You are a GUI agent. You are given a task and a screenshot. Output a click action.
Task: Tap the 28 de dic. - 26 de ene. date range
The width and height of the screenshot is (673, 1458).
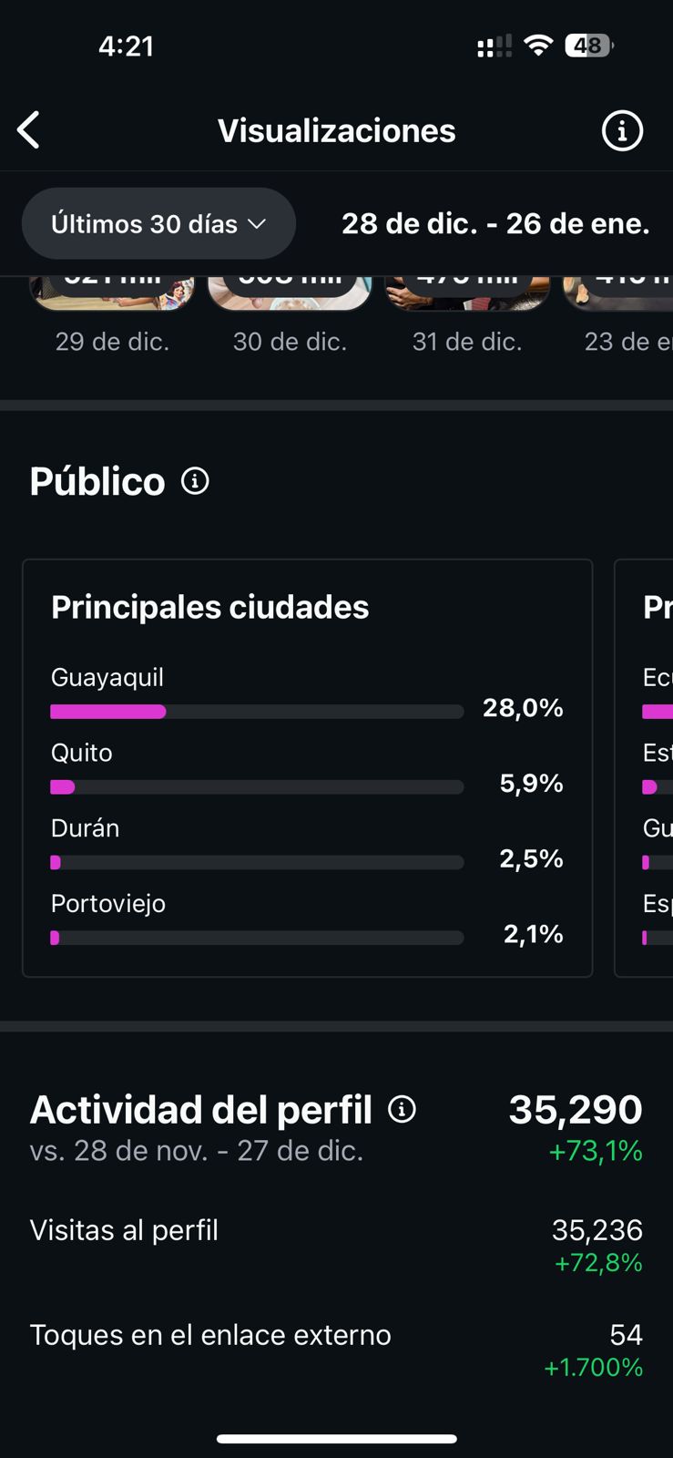[495, 223]
